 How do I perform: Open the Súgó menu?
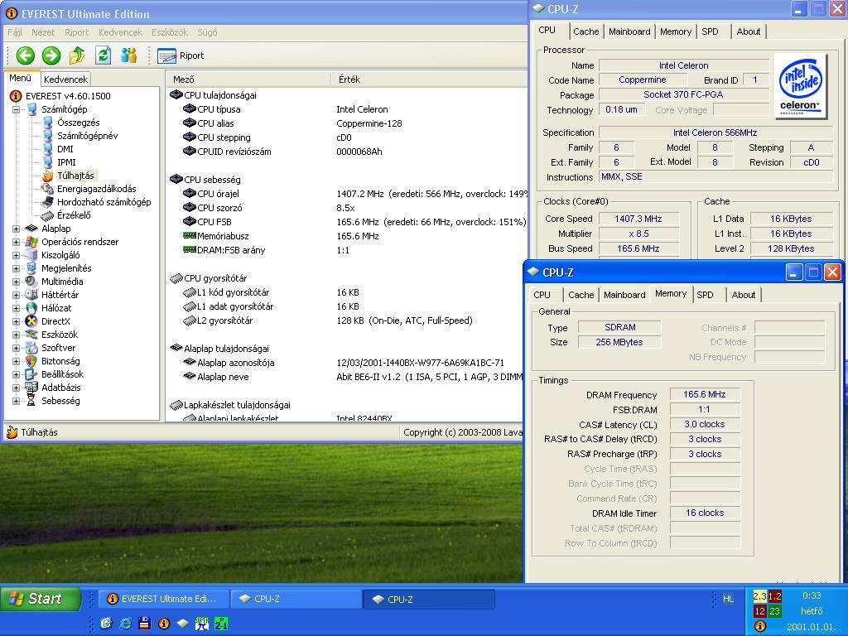point(207,32)
